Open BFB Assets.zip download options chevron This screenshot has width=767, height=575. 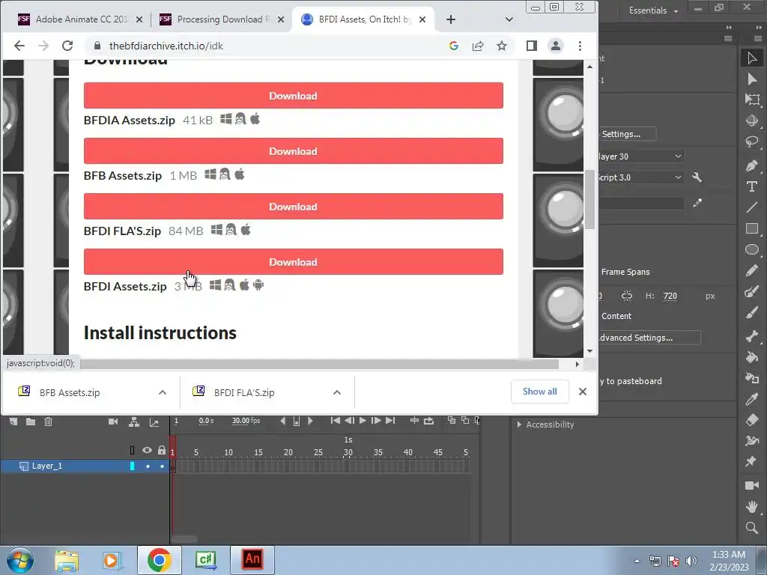click(163, 392)
